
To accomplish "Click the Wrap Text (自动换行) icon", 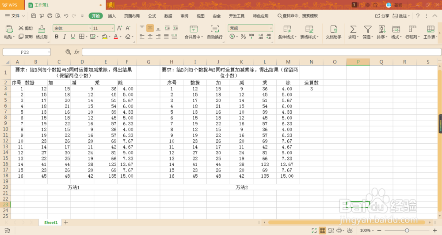I will tap(215, 29).
